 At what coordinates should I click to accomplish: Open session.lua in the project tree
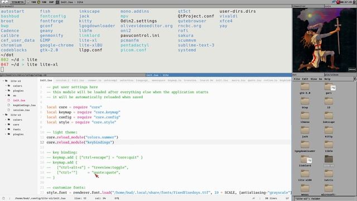21,110
